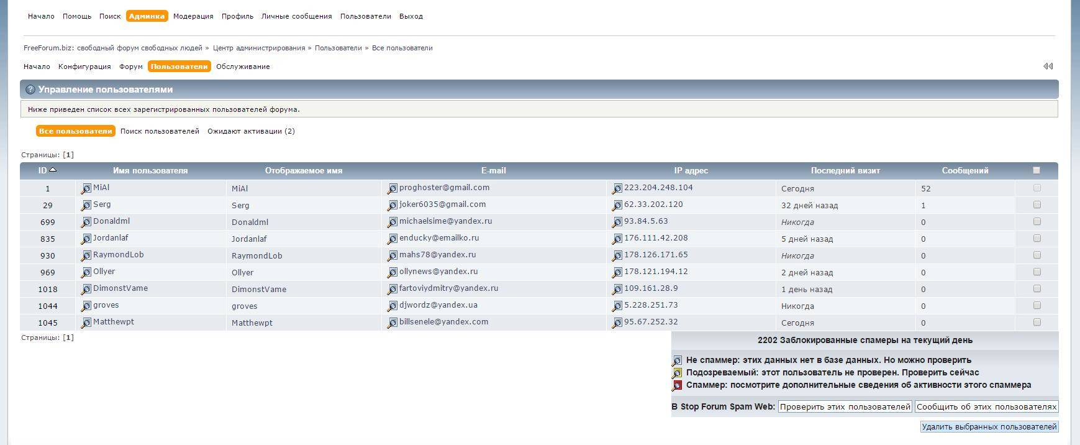Select checkbox for user Donaldml
Image resolution: width=1080 pixels, height=445 pixels.
pyautogui.click(x=1037, y=221)
